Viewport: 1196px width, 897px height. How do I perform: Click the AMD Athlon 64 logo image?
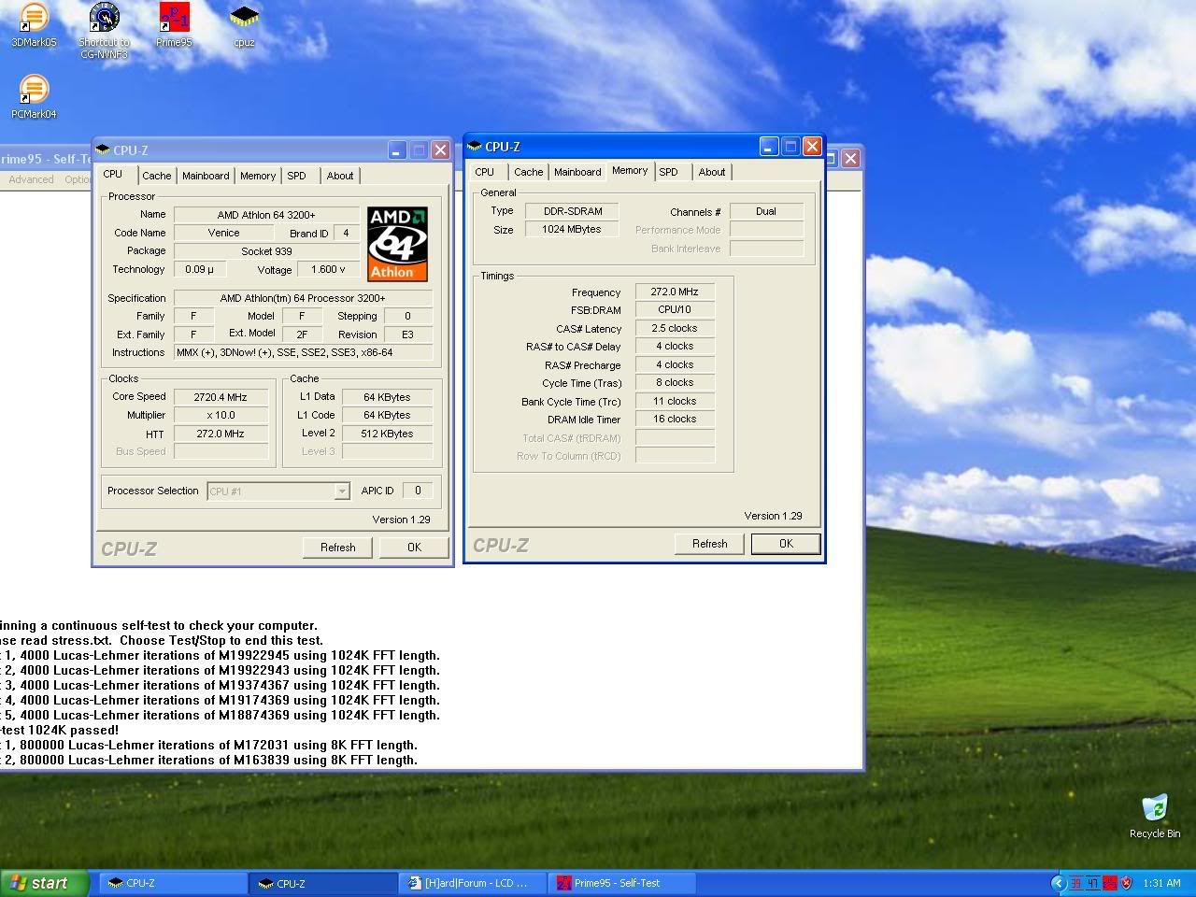coord(397,244)
